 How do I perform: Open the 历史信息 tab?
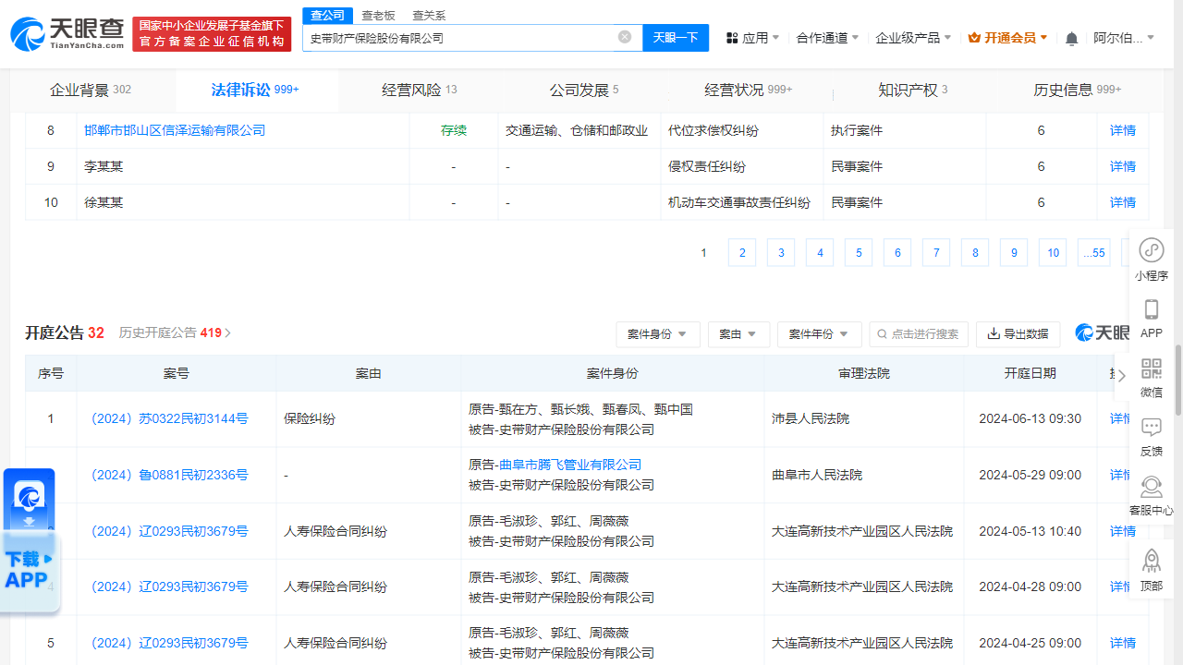pyautogui.click(x=1078, y=90)
